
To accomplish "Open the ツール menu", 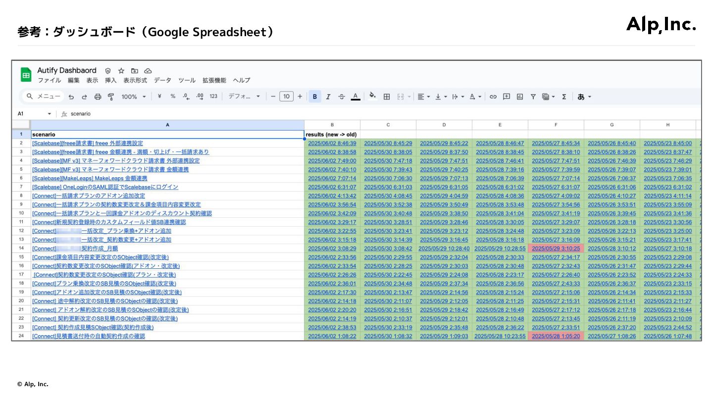I will click(x=187, y=80).
